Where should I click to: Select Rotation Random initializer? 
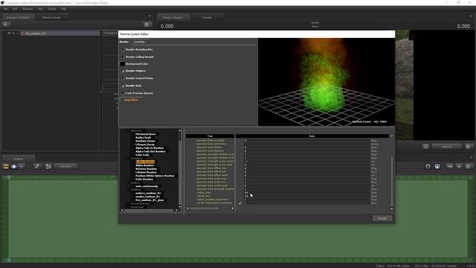pos(146,169)
